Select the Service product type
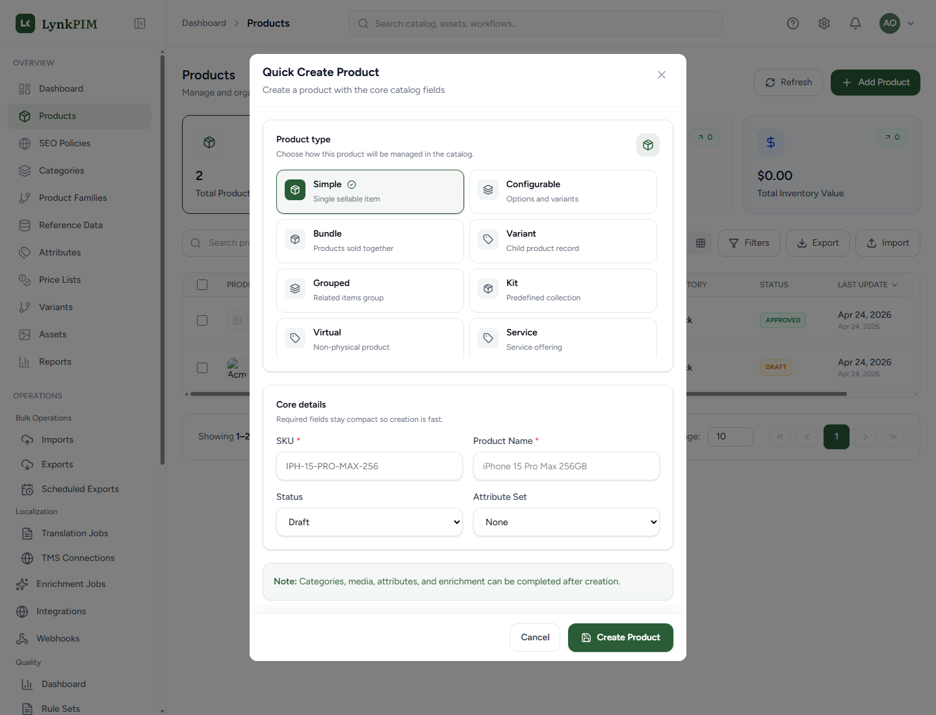Screen dimensions: 936x715 pyautogui.click(x=563, y=338)
